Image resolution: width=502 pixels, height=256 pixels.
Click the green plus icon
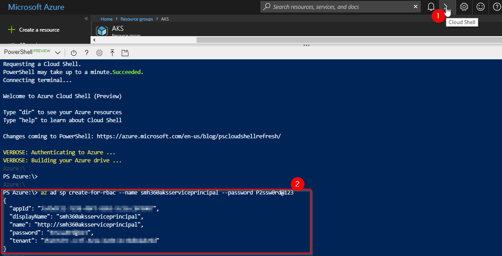click(12, 30)
